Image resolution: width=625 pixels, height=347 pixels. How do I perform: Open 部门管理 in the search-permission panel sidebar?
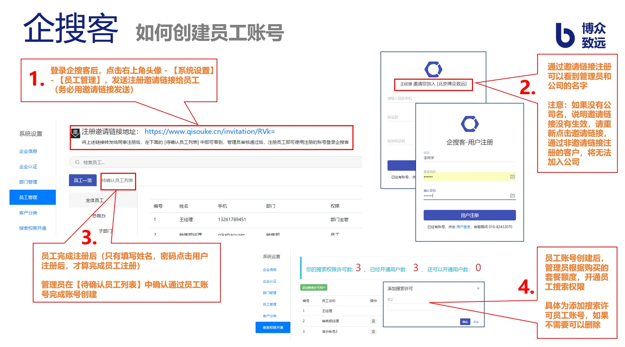click(269, 293)
